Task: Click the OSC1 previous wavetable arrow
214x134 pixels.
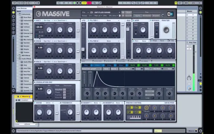Action: (54, 21)
